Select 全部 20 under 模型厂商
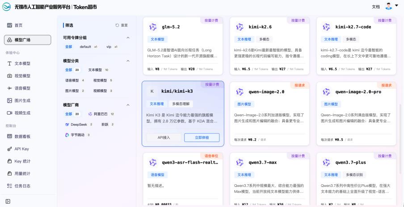Screen dimensions: 404x207 (x=72, y=114)
